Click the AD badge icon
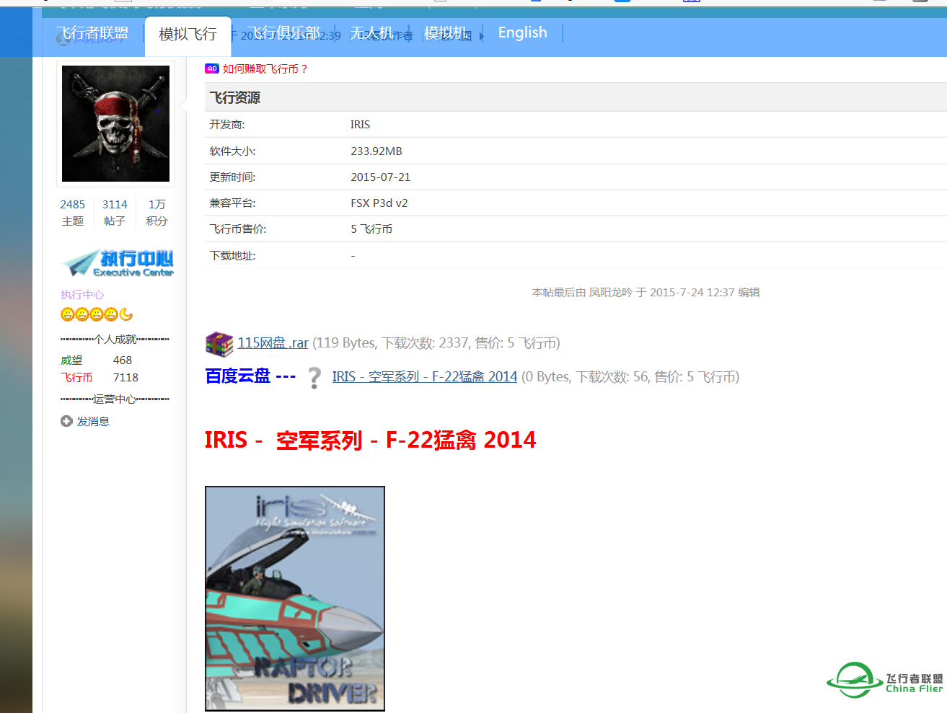 [212, 68]
